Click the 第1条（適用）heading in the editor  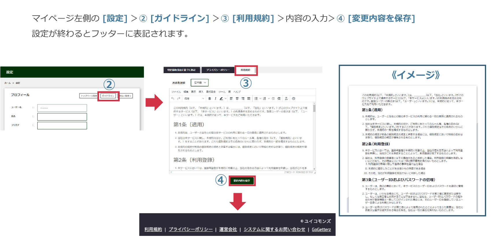[x=189, y=124]
